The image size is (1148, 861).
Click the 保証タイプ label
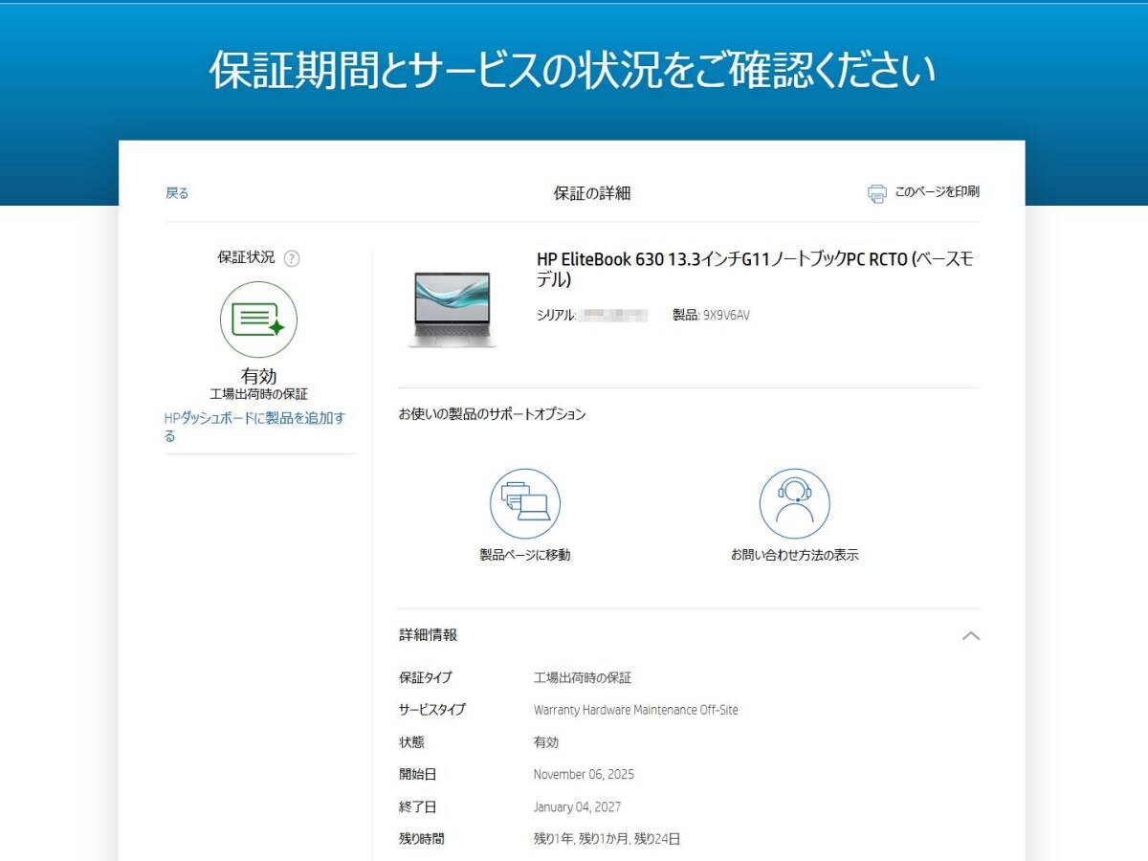(x=425, y=677)
